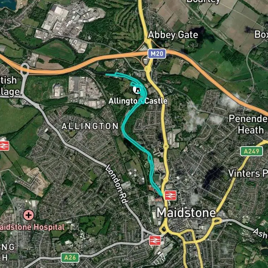Screen dimensions: 268x268
Task: Select the cyan route's northwest endpoint
Action: tap(106, 75)
